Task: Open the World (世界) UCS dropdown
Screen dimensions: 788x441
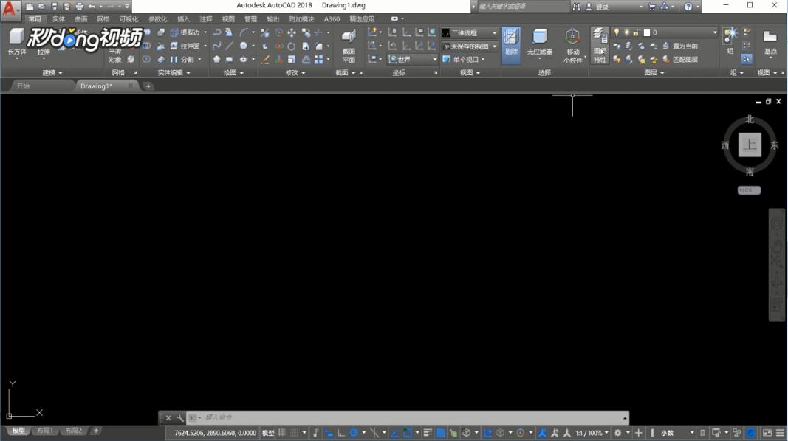Action: 413,59
